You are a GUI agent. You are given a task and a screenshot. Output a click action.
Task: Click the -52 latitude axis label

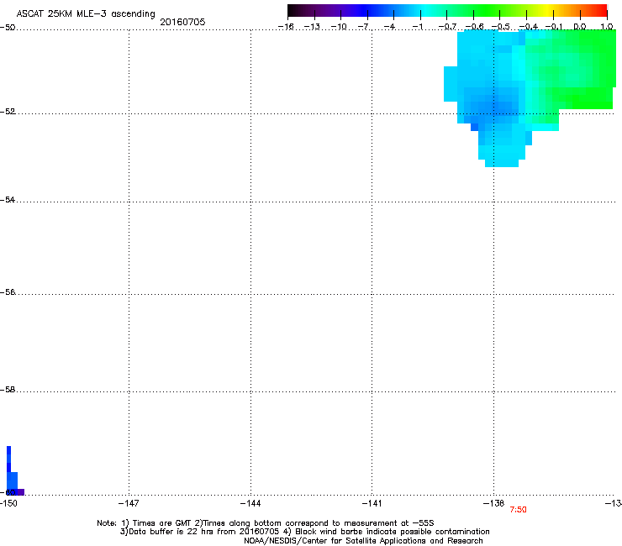point(8,112)
